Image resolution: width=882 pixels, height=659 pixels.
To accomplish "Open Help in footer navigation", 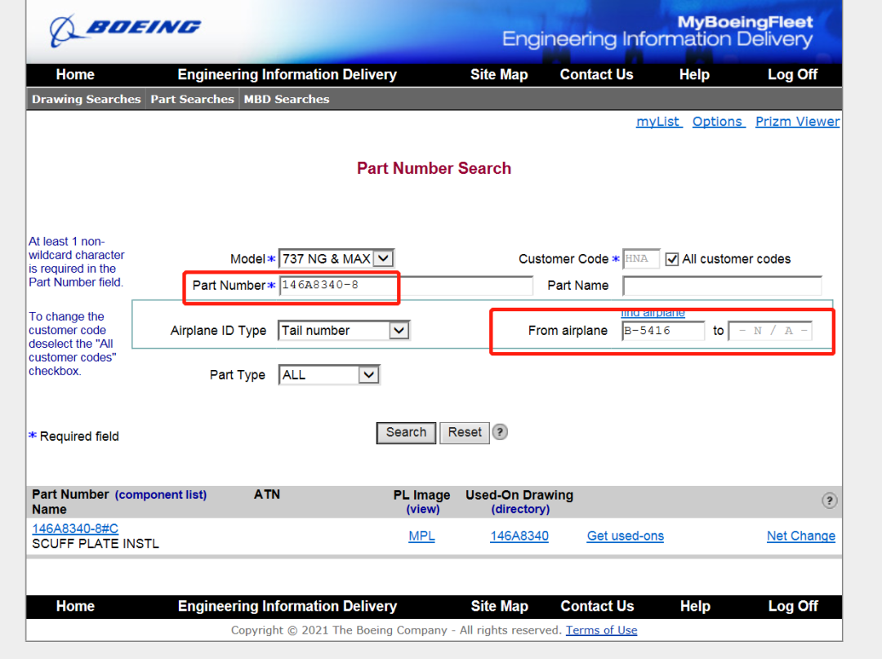I will 695,606.
